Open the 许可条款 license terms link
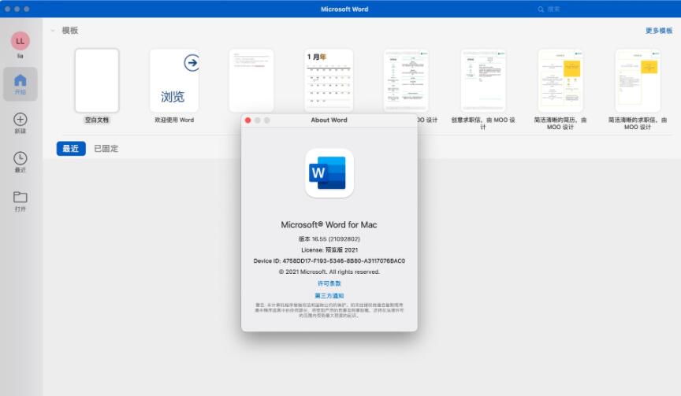 [x=329, y=283]
